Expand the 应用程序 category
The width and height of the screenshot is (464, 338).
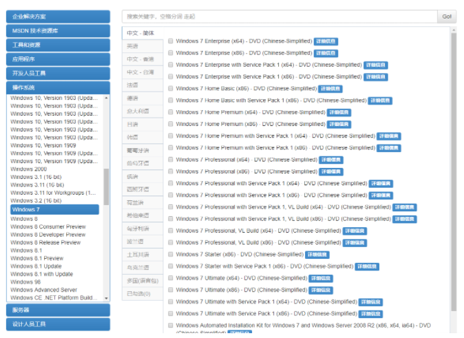[x=58, y=59]
